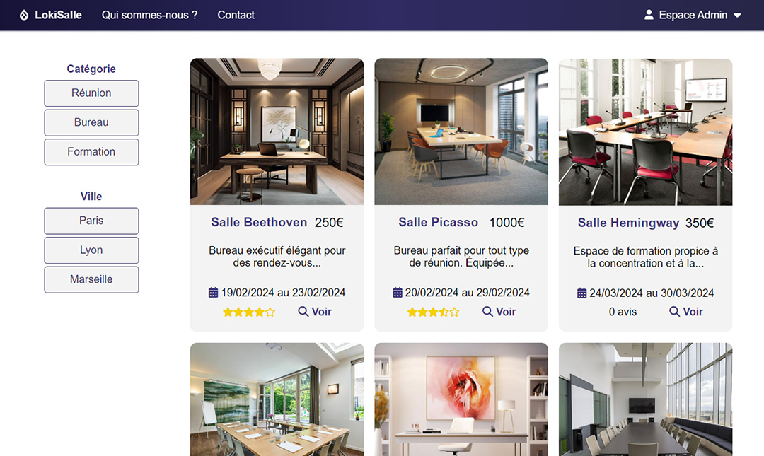Filter rooms by city Paris

pos(91,221)
